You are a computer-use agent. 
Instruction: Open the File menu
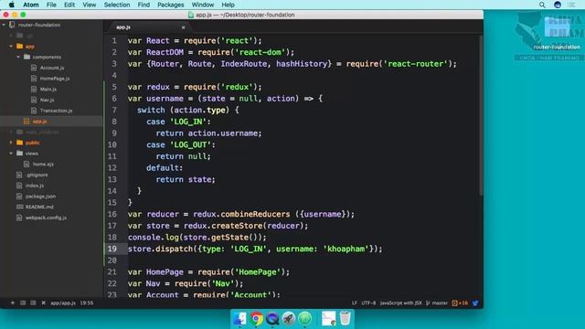(51, 5)
